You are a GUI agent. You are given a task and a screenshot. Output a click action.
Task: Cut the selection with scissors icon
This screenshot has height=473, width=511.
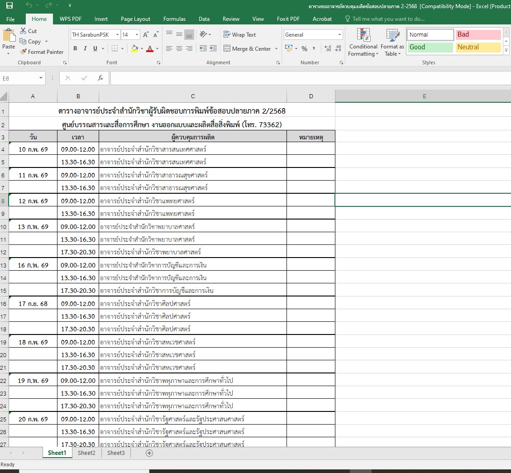23,31
